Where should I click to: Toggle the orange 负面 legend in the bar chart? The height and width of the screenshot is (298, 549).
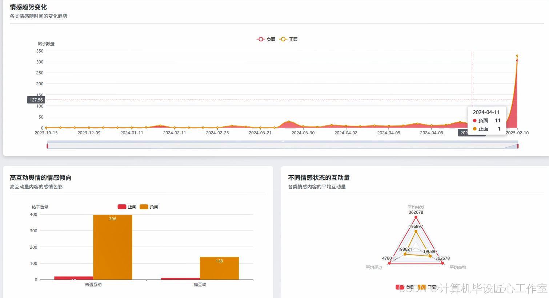[x=149, y=207]
